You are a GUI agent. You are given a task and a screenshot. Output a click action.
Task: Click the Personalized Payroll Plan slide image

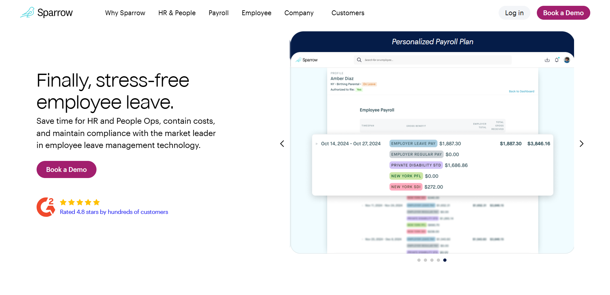(x=432, y=142)
